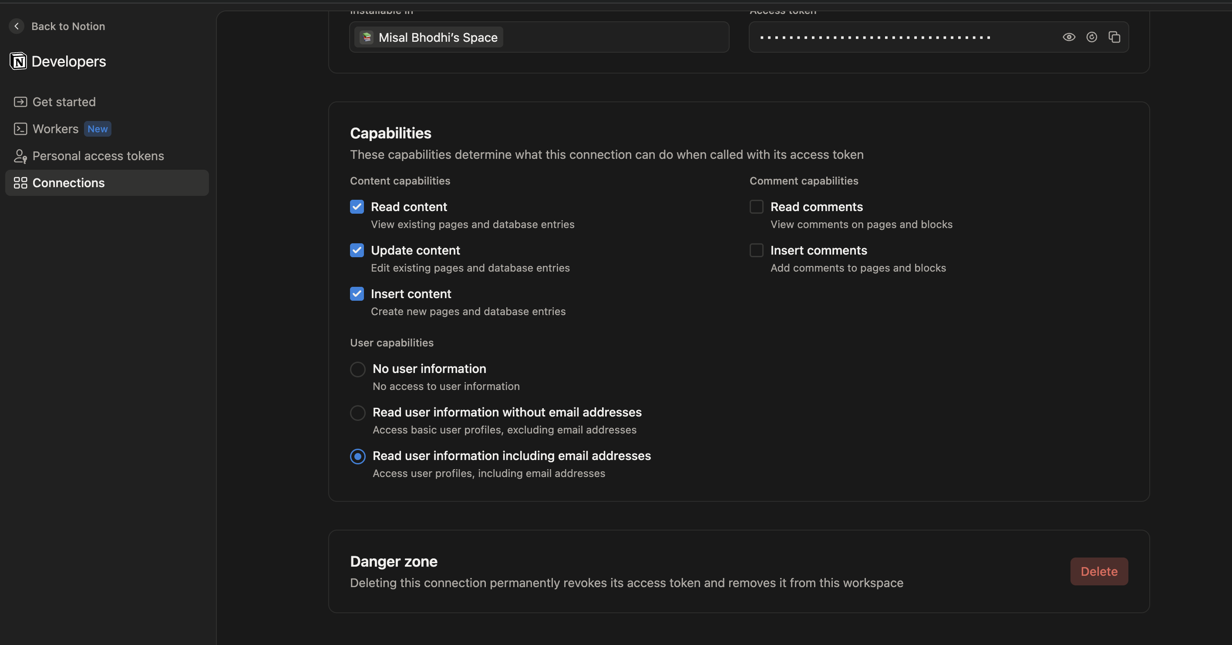Click the User capabilities label

(392, 343)
